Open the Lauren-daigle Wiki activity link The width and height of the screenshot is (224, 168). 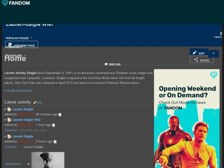pos(27,120)
